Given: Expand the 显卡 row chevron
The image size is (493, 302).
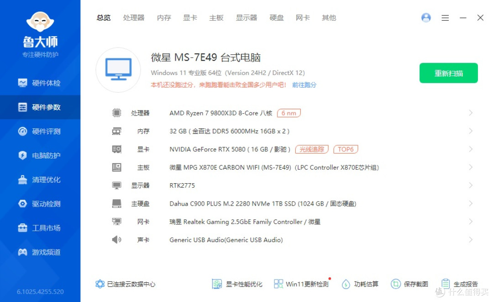Looking at the screenshot, I should 471,149.
